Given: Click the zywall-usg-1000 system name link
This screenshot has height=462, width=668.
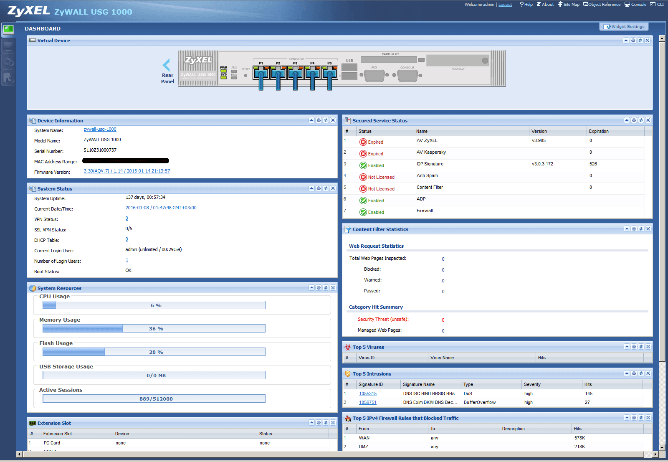Looking at the screenshot, I should coord(100,129).
